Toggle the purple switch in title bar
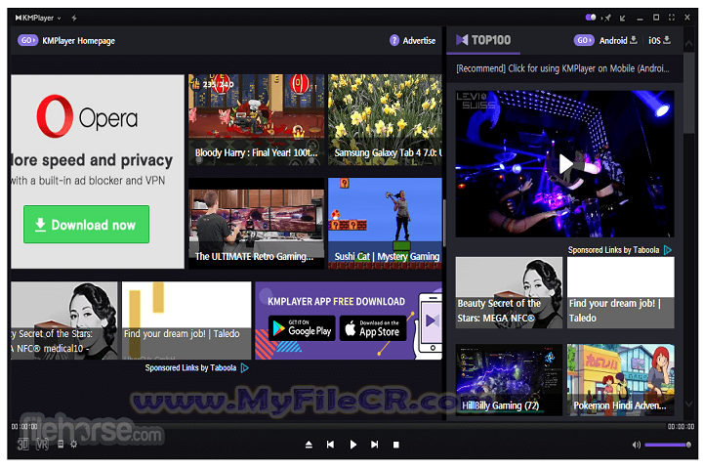703x469 pixels. (591, 18)
